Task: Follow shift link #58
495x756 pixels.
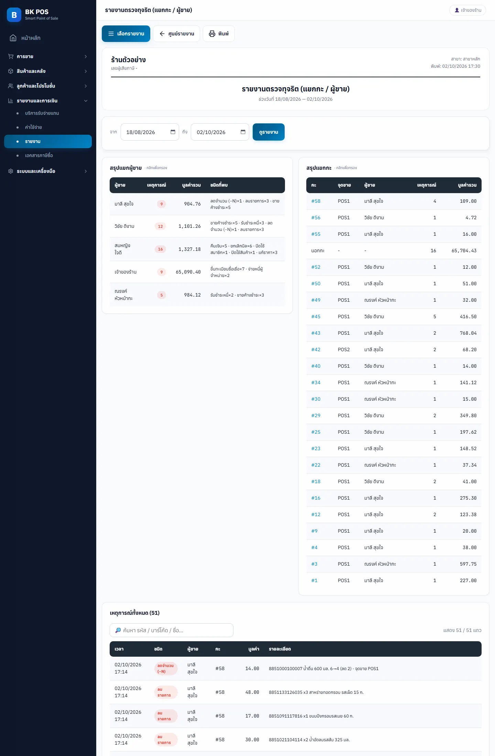Action: pos(316,201)
